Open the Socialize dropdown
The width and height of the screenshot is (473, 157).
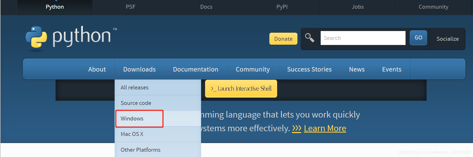447,39
